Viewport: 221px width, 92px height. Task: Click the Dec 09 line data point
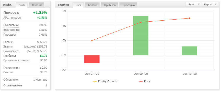(x=141, y=22)
